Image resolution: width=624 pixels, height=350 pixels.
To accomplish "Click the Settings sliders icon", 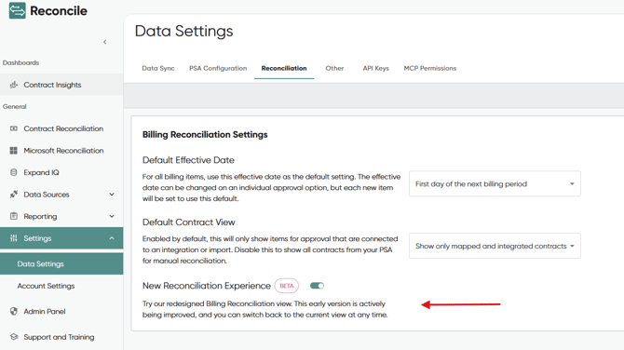I will 14,238.
